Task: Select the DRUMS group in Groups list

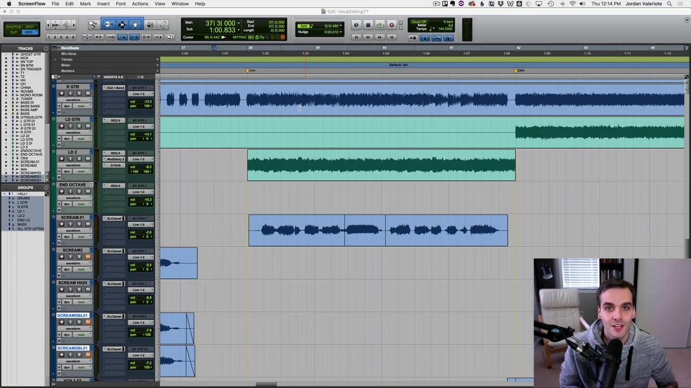Action: click(23, 198)
